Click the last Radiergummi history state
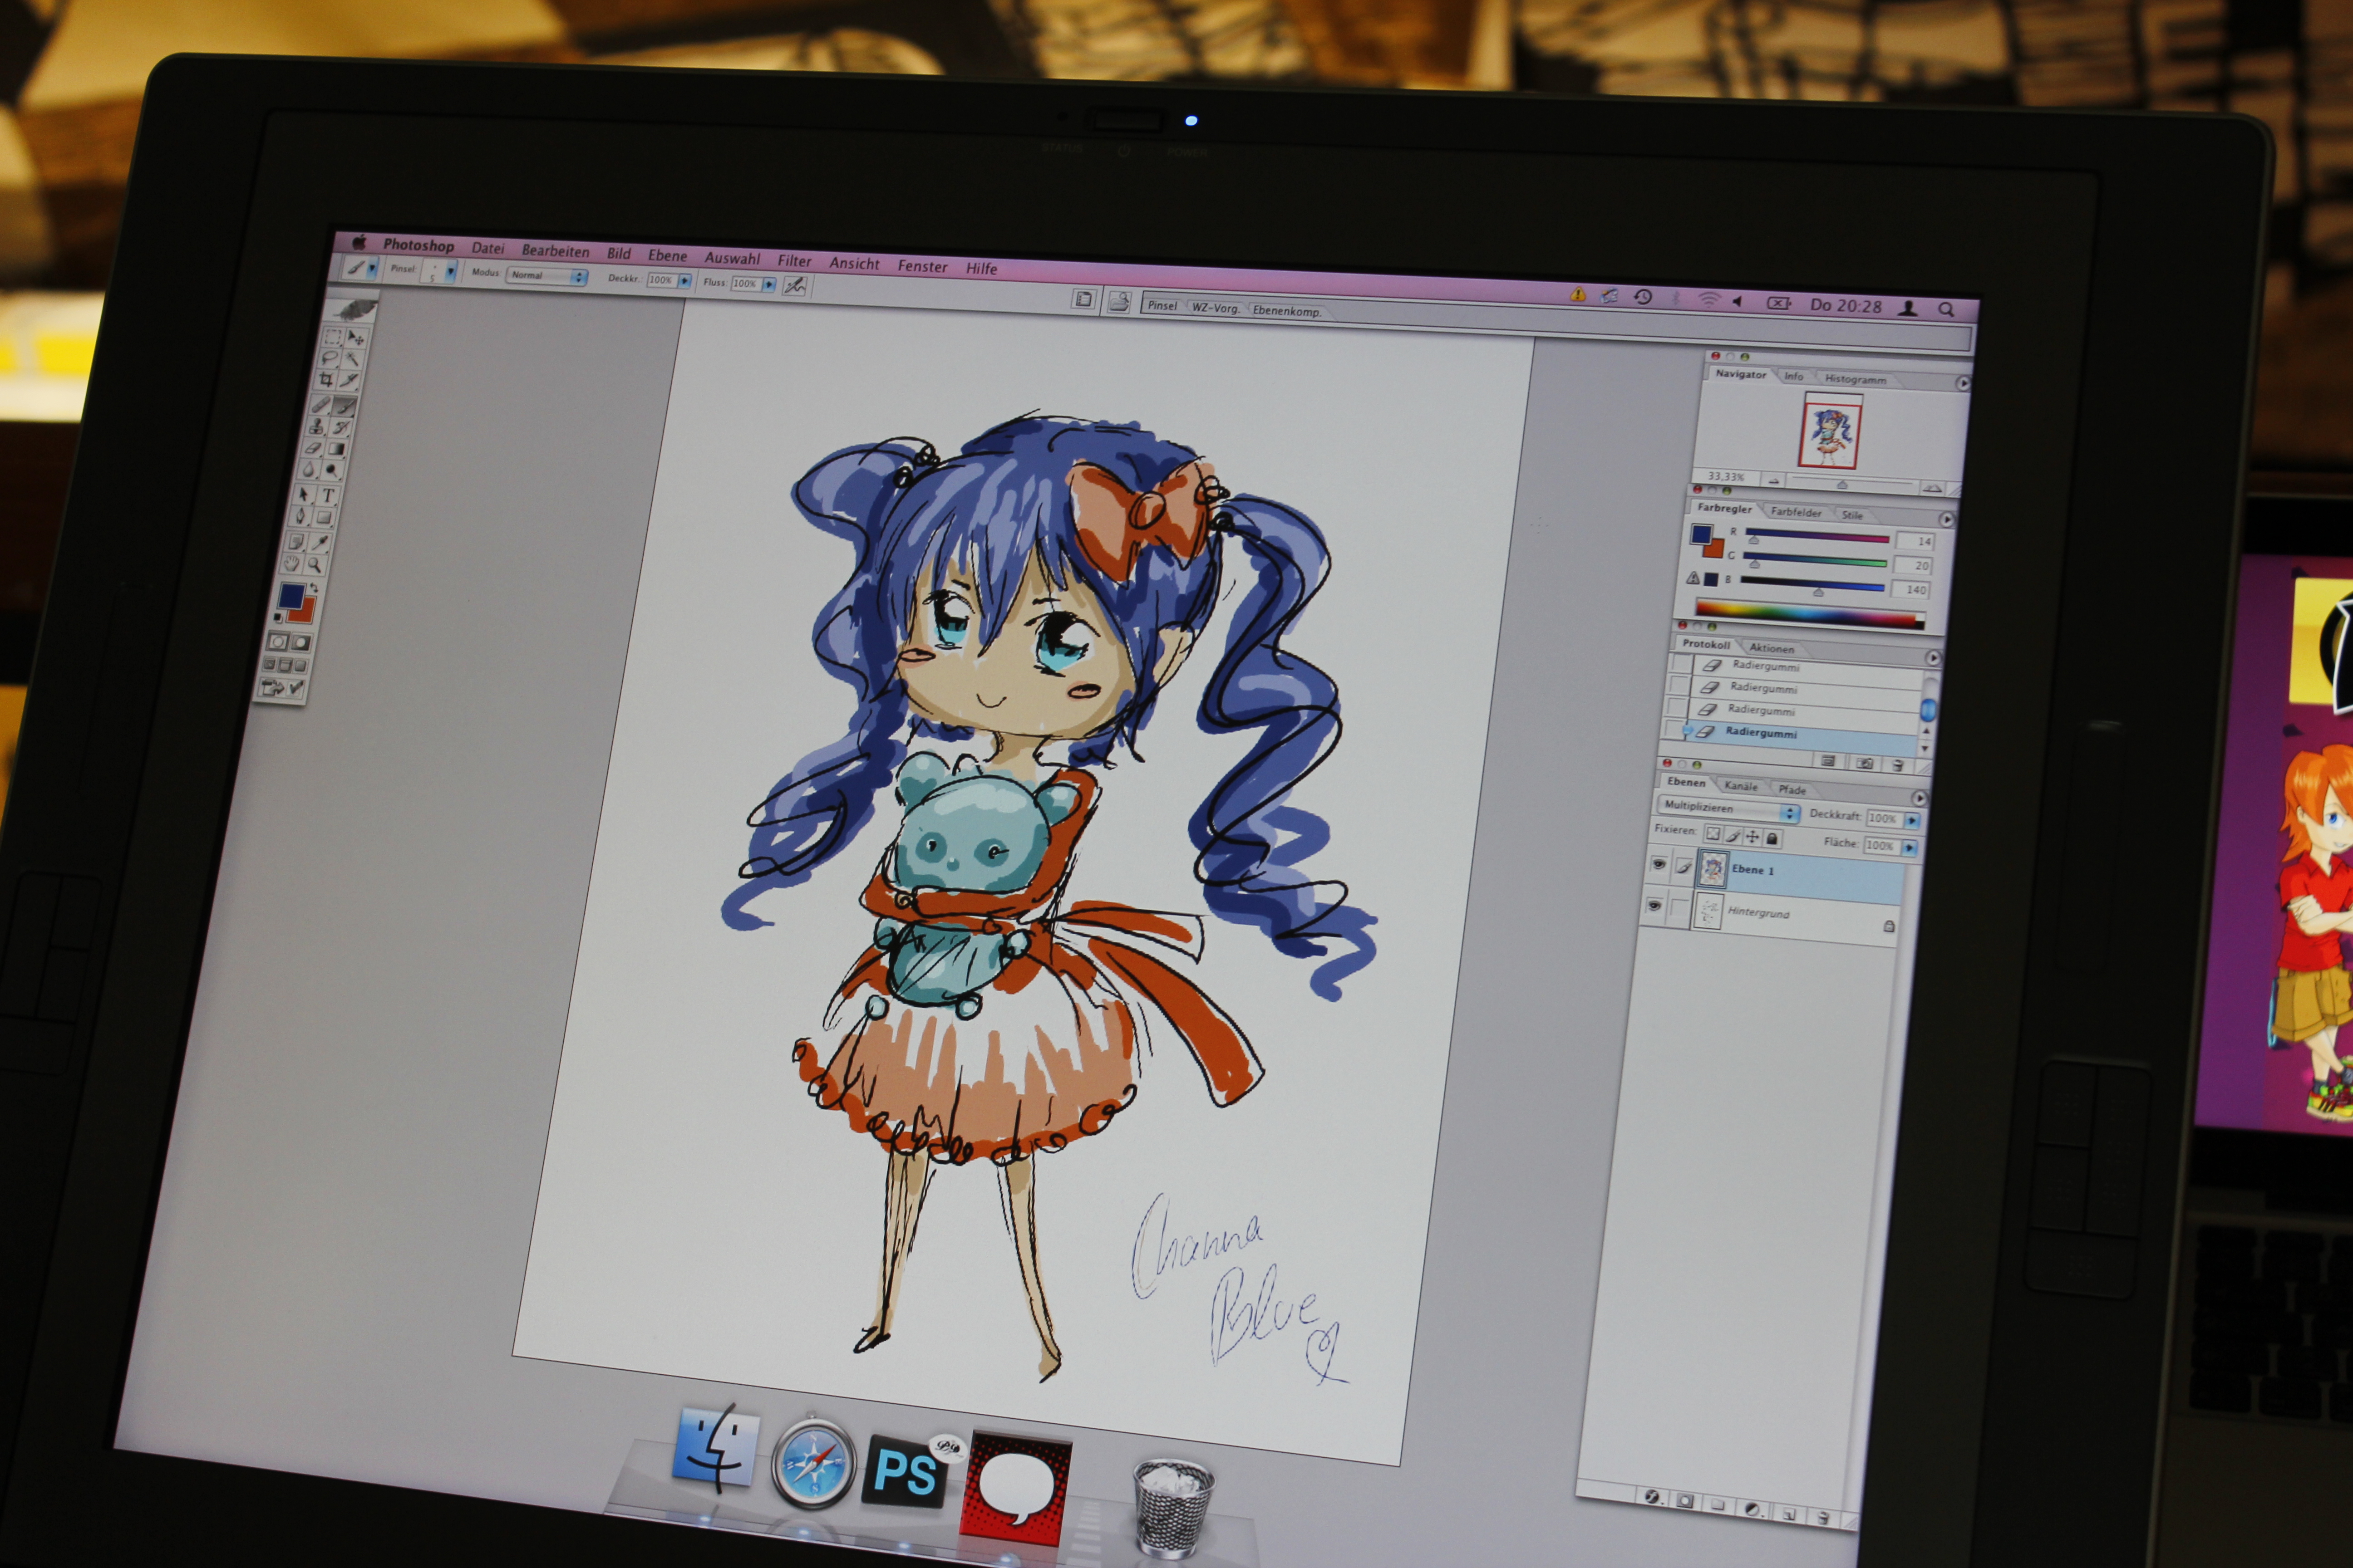Screen dimensions: 2353x1568 pyautogui.click(x=1761, y=733)
